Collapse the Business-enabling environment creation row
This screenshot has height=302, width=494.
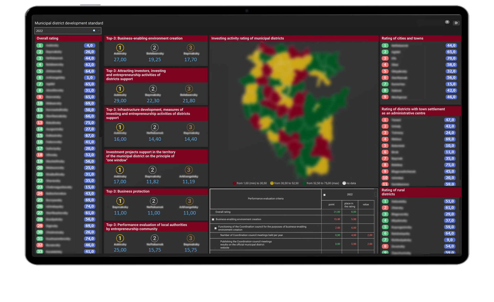[x=213, y=219]
